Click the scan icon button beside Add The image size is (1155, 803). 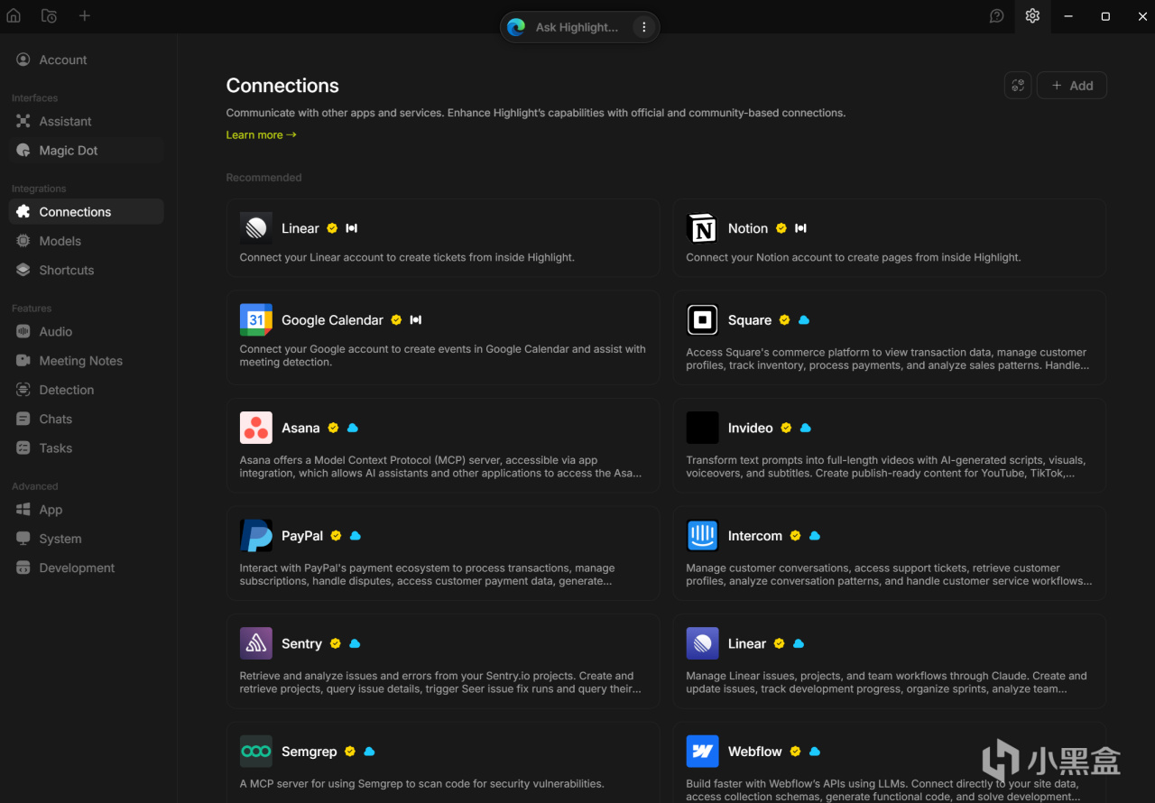point(1018,86)
